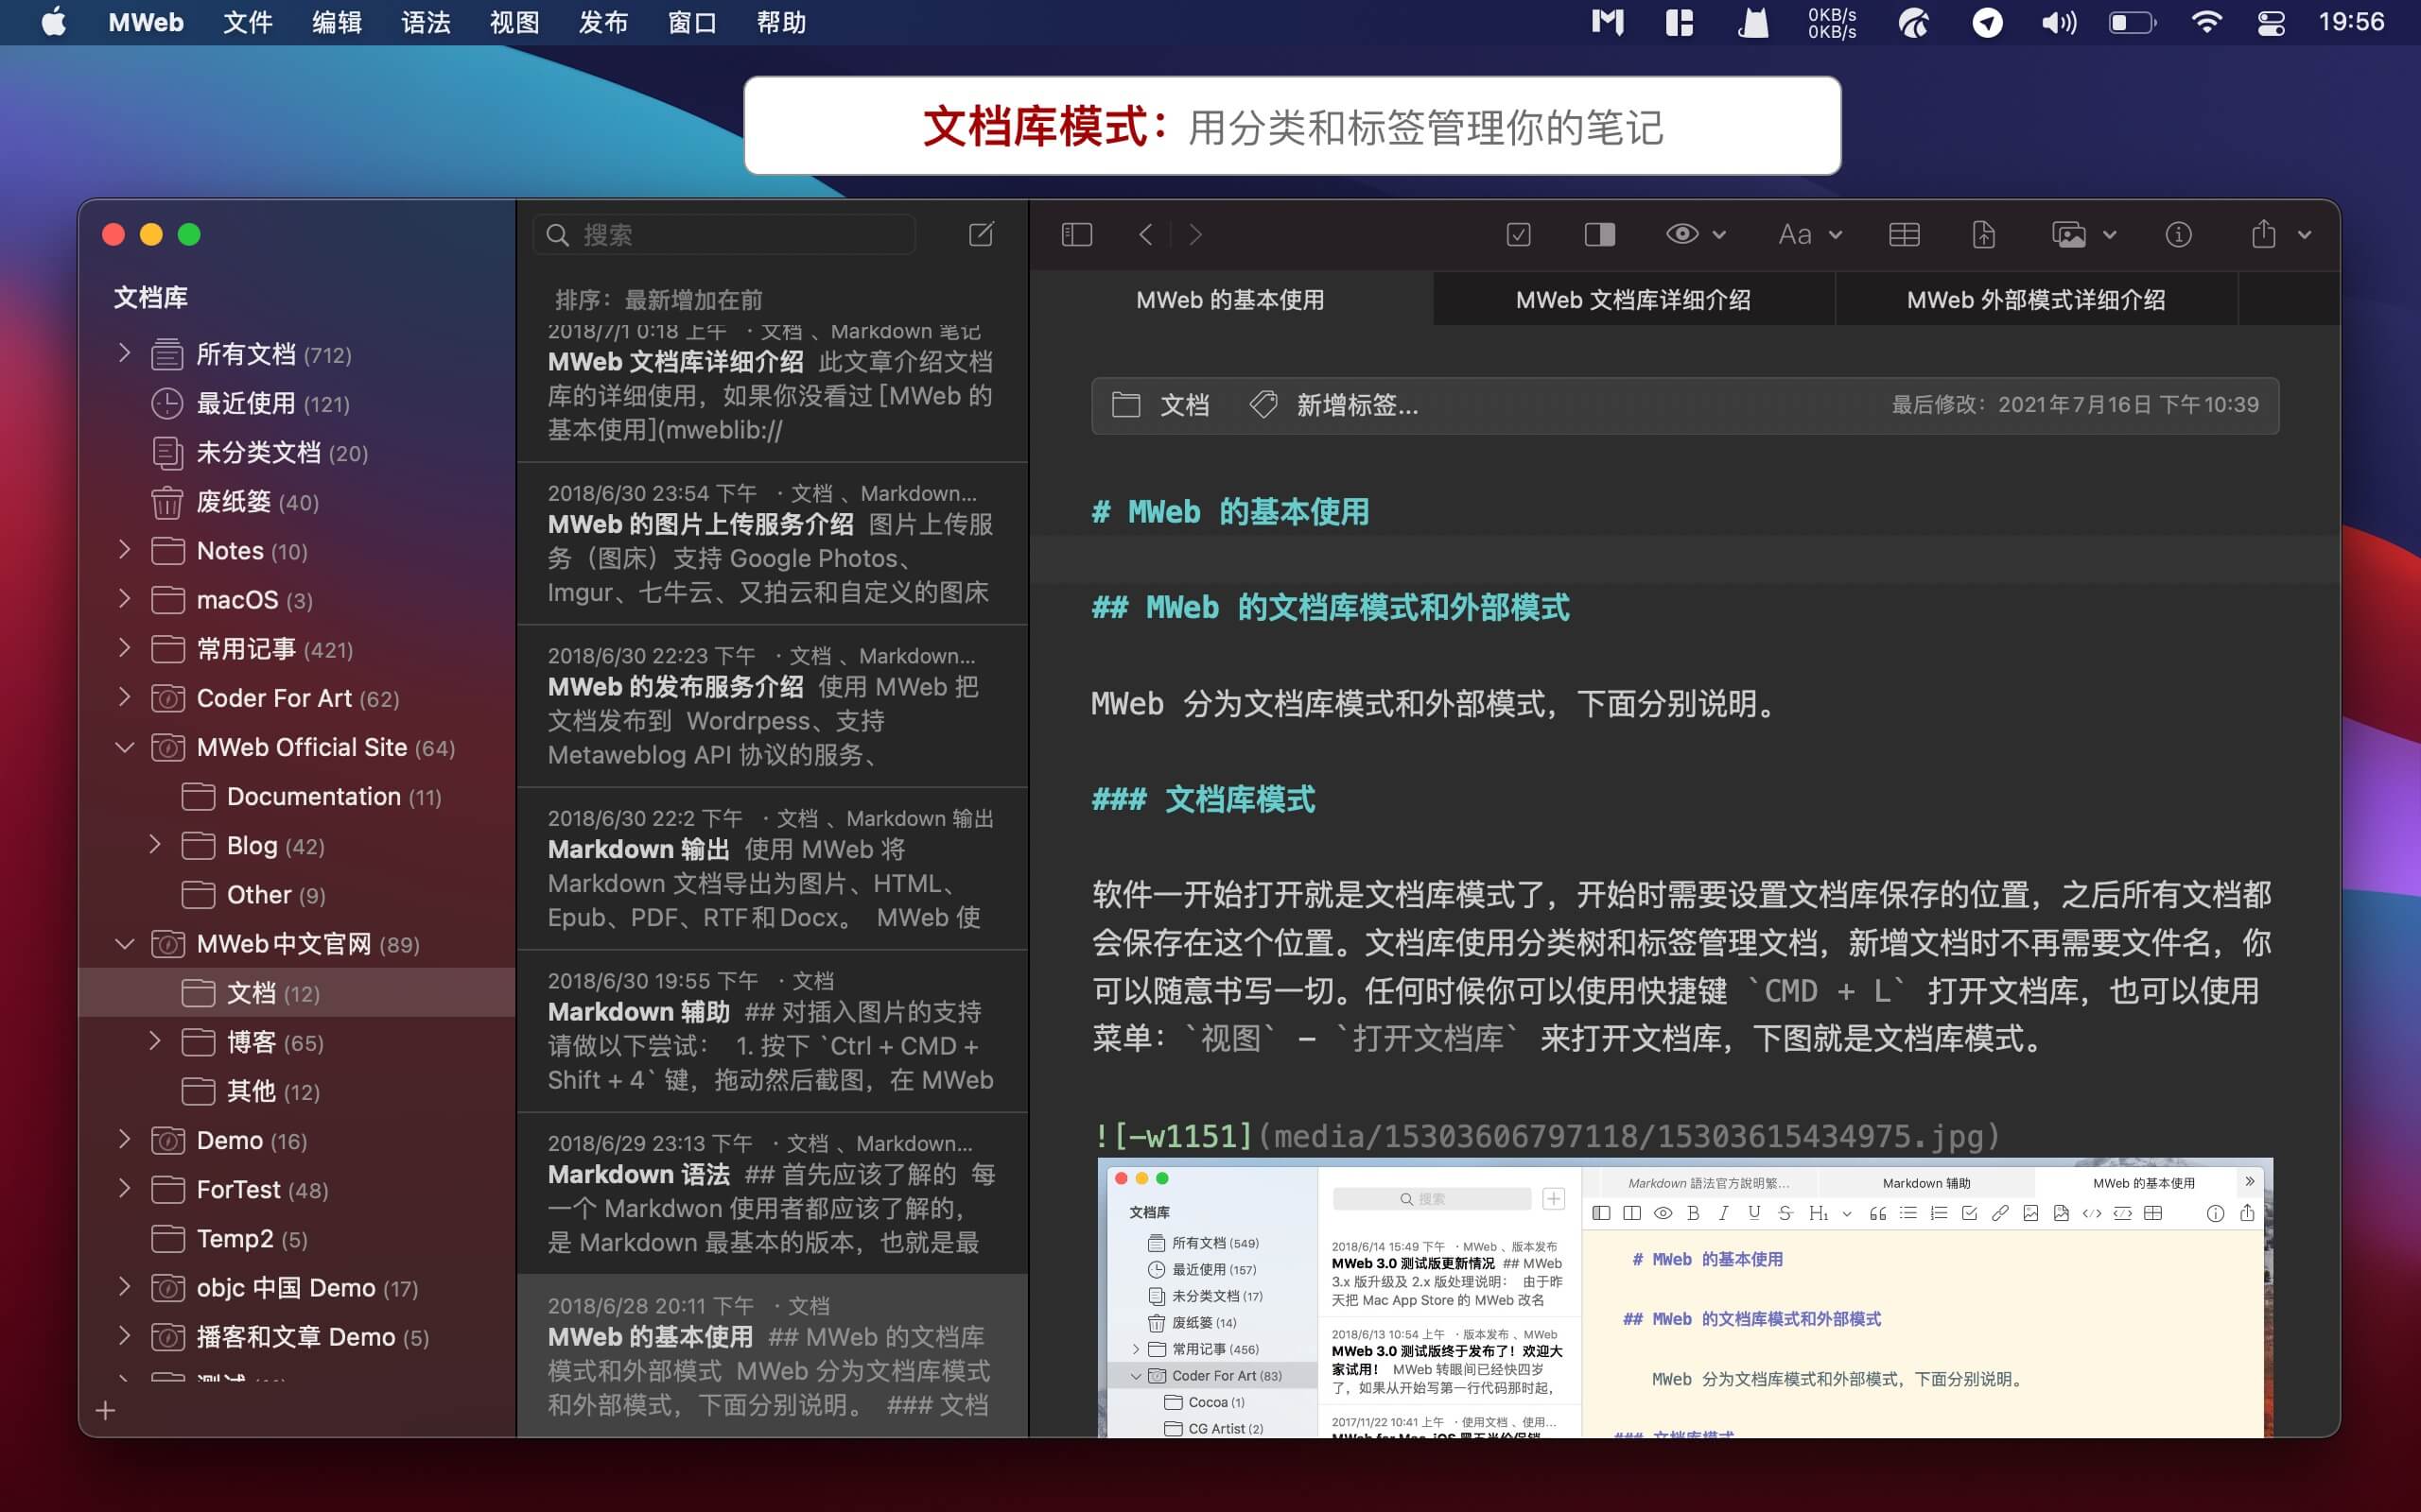Click the new document compose icon
The width and height of the screenshot is (2421, 1512).
[981, 235]
